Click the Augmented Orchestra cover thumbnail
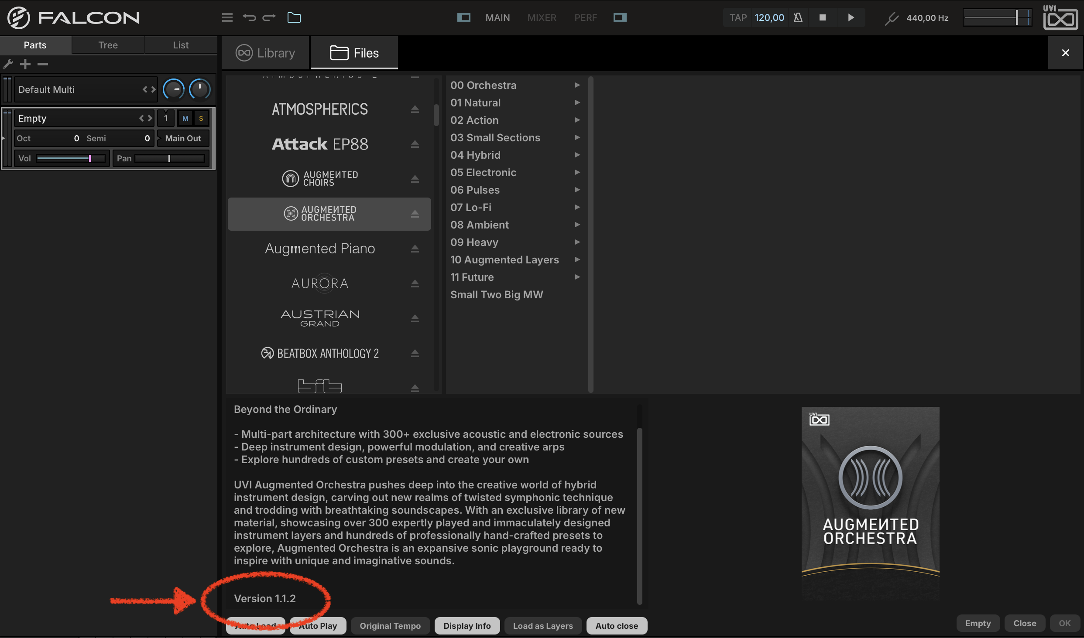 click(x=870, y=504)
